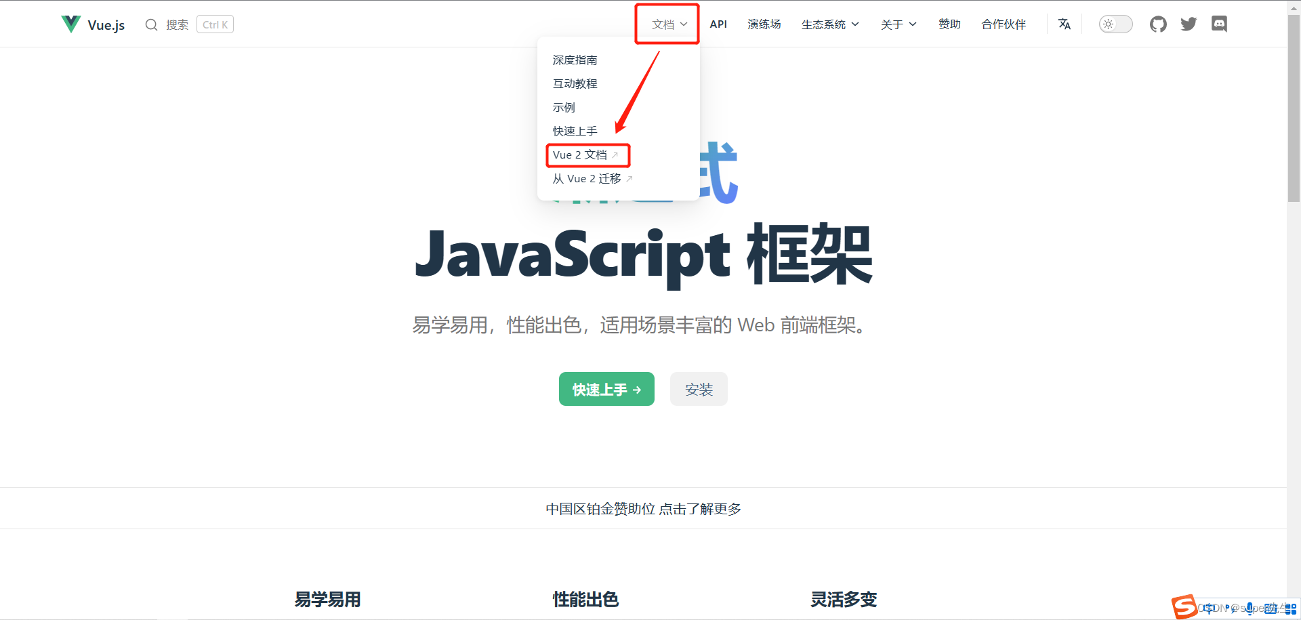Collapse the 文档 dropdown menu

[669, 24]
